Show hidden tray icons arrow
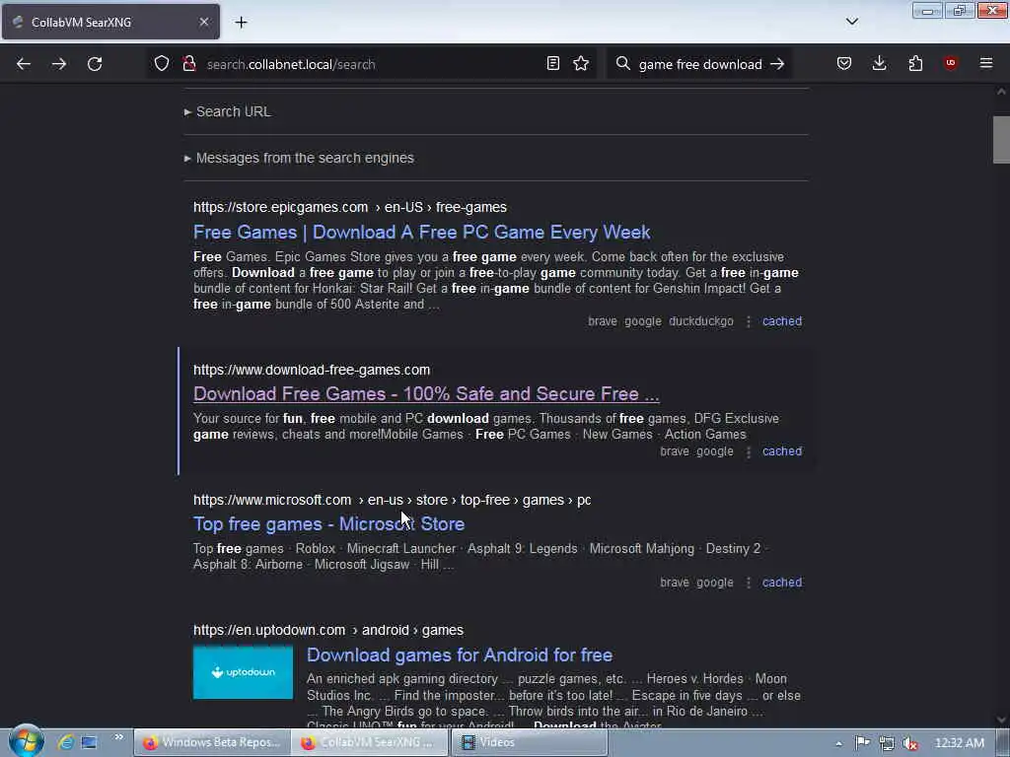This screenshot has height=757, width=1010. [838, 743]
